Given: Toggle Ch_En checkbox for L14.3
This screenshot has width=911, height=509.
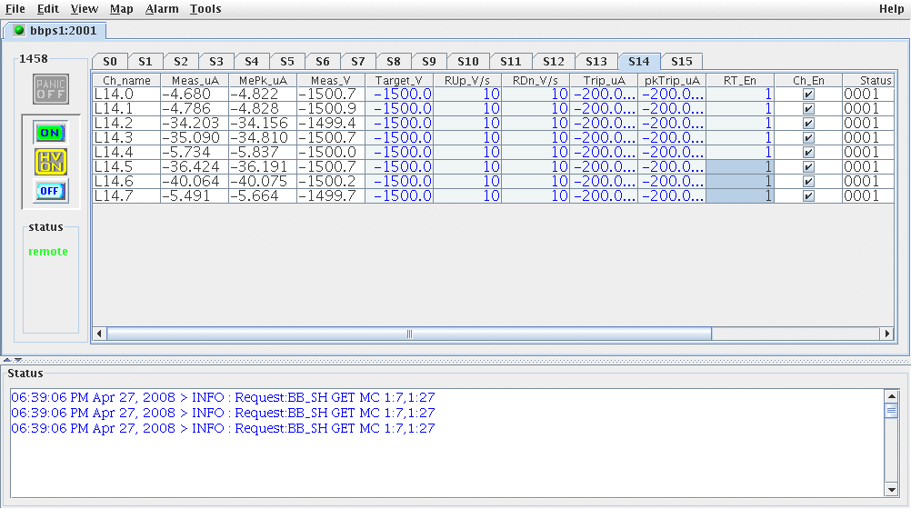Looking at the screenshot, I should click(808, 138).
